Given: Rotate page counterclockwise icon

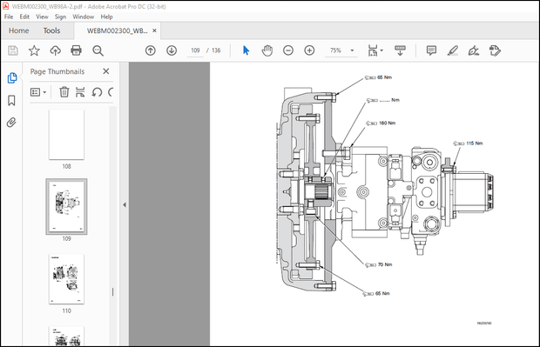Looking at the screenshot, I should point(97,92).
